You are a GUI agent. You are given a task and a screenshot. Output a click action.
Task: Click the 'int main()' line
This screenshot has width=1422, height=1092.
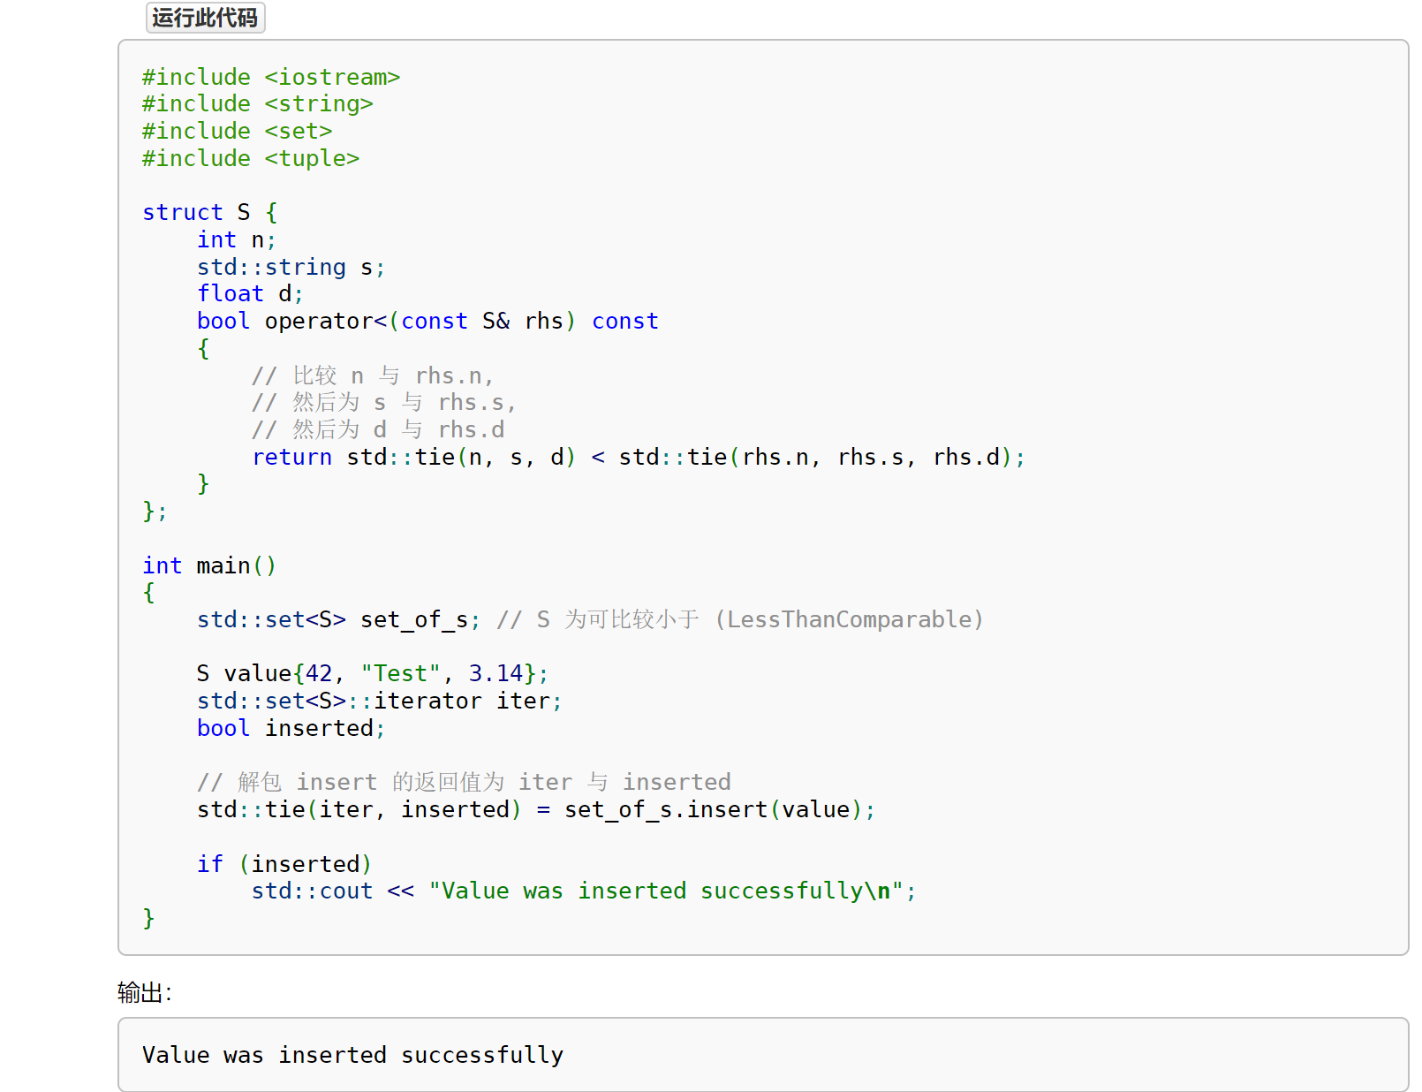pyautogui.click(x=209, y=566)
